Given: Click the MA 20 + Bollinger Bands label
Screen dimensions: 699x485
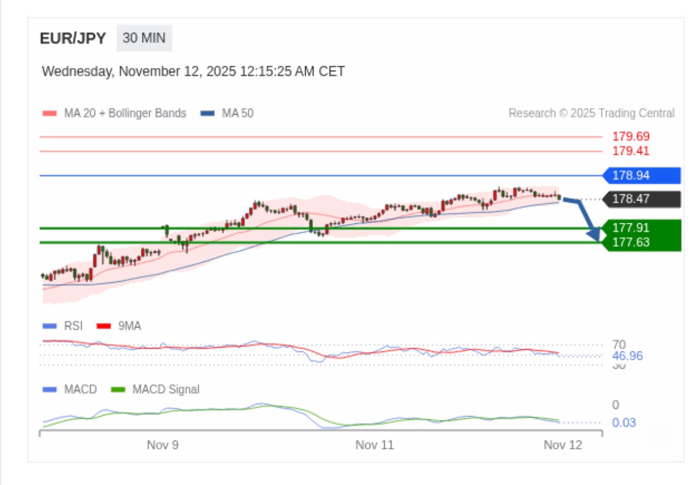Looking at the screenshot, I should pos(125,113).
